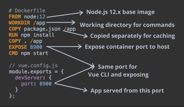Image resolution: width=184 pixels, height=107 pixels.
Task: Click the 'EXPOSE 8900' line
Action: [25, 47]
